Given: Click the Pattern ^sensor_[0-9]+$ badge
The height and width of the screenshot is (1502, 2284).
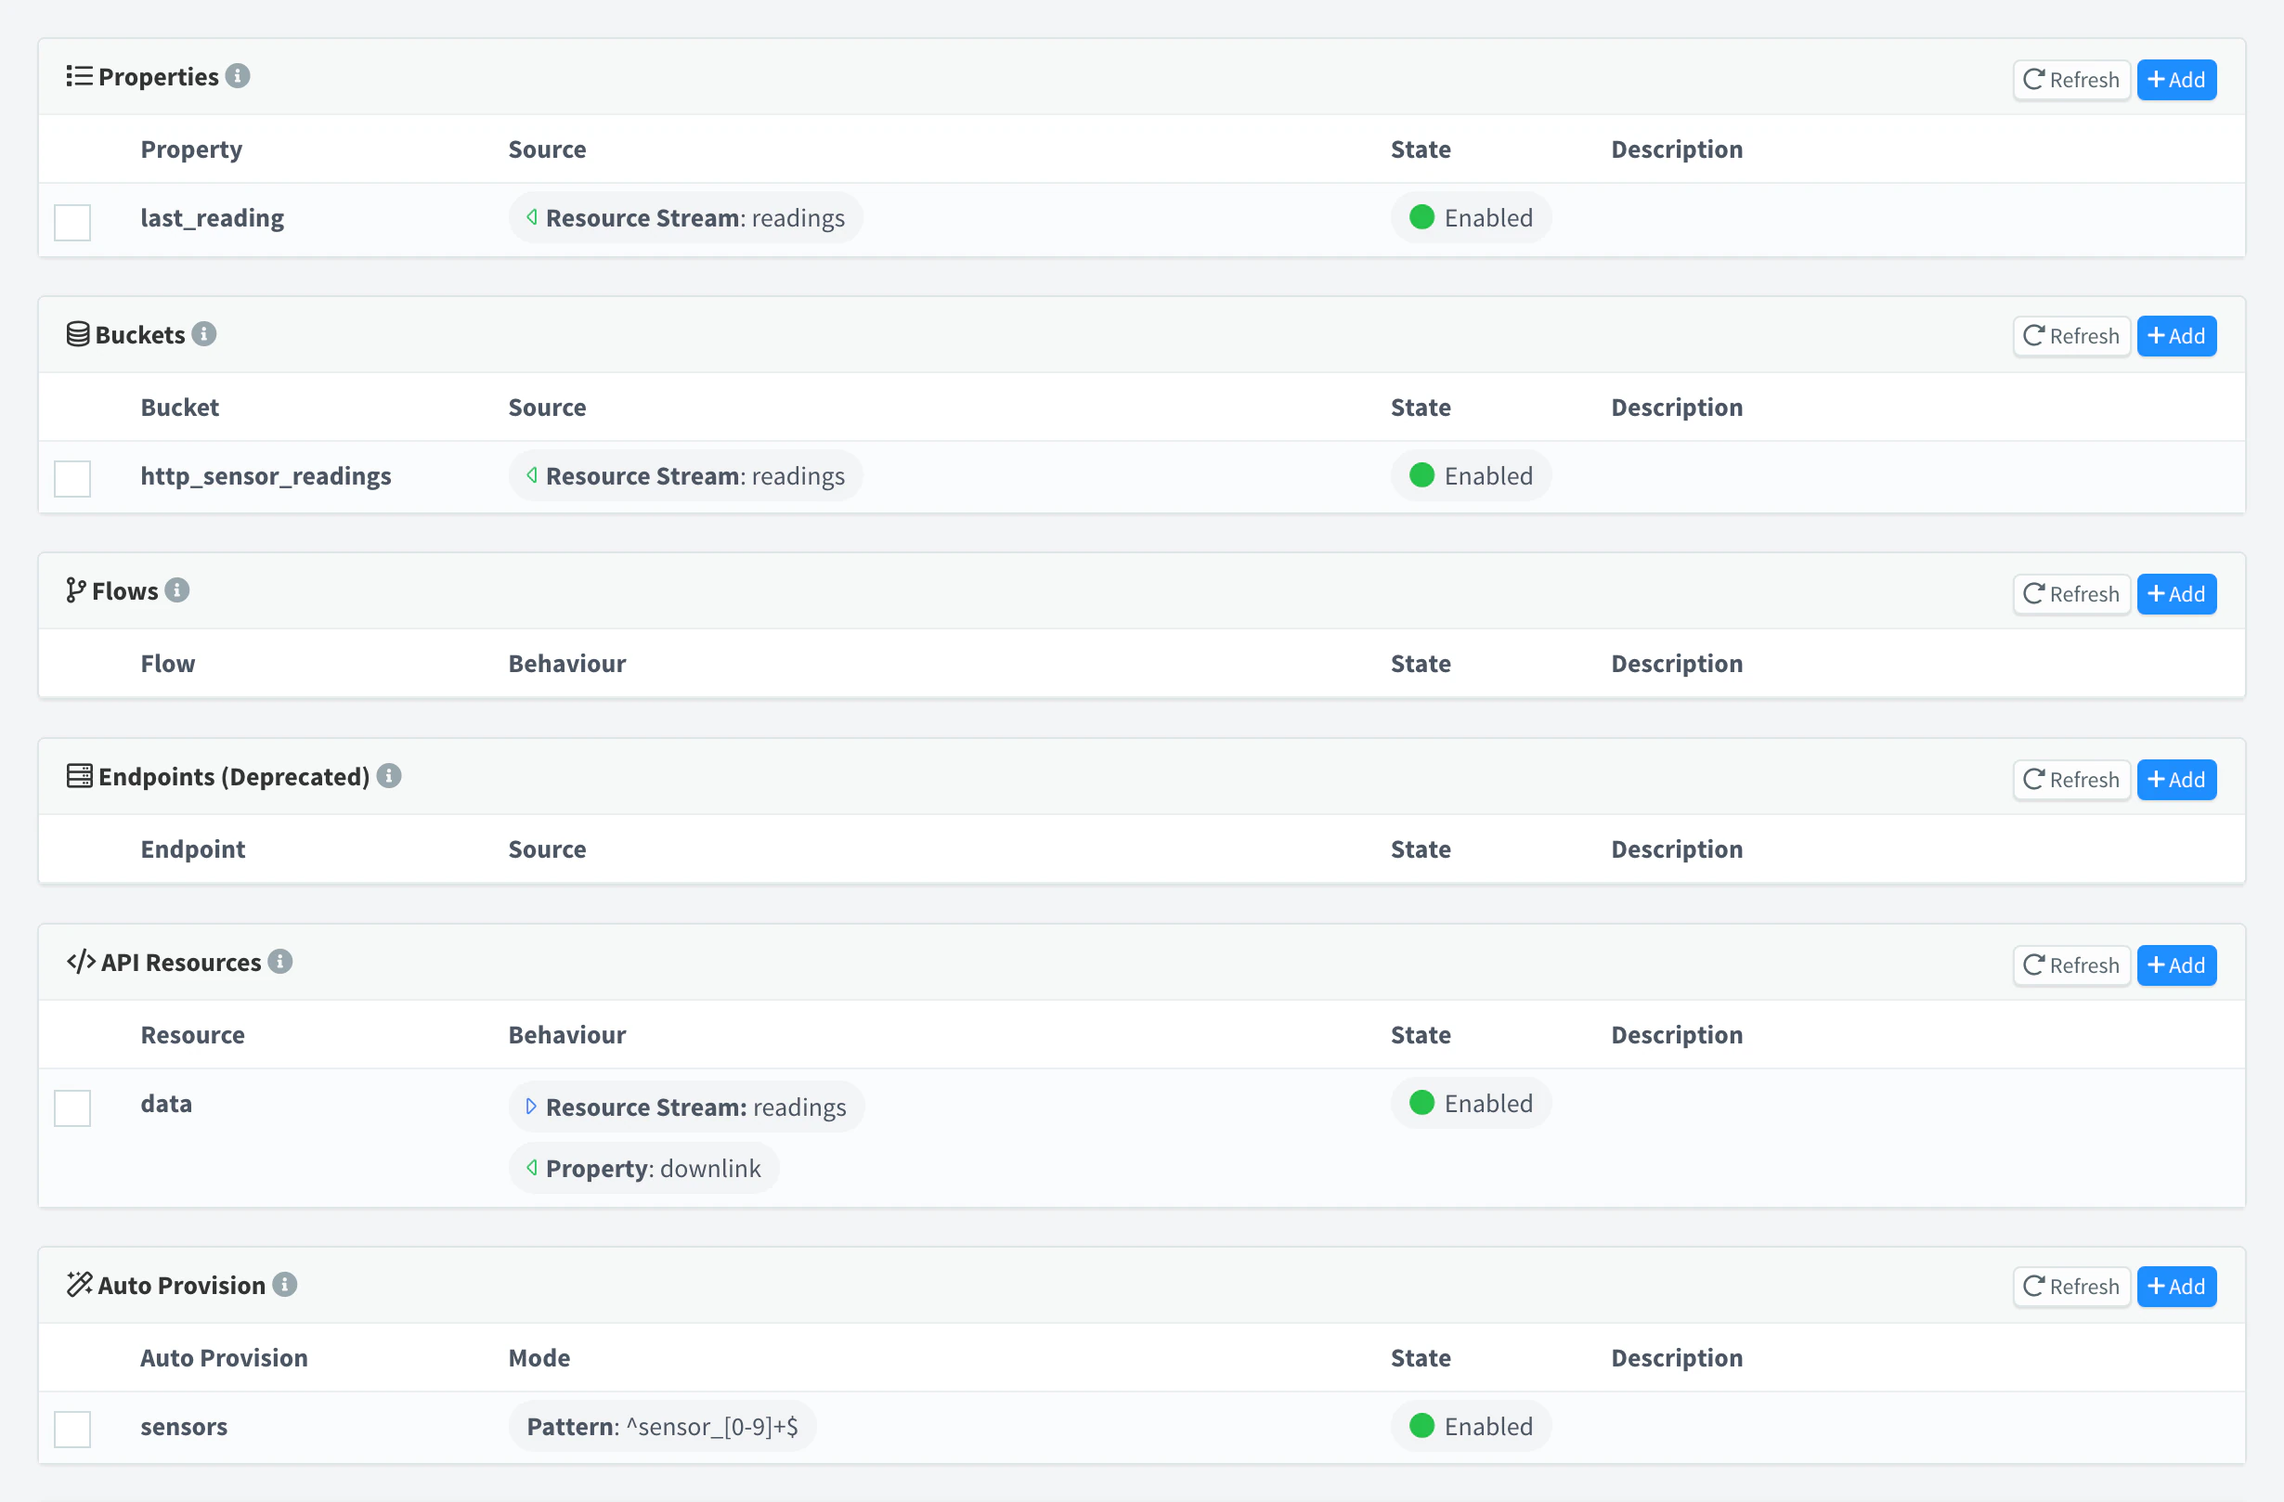Looking at the screenshot, I should (x=662, y=1426).
